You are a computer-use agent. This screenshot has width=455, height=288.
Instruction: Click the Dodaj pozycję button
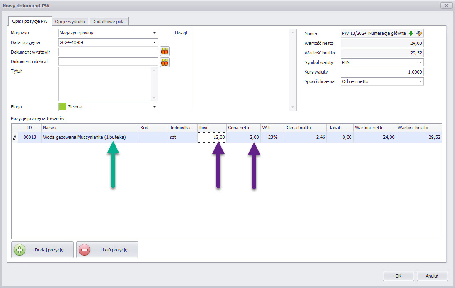tap(42, 250)
